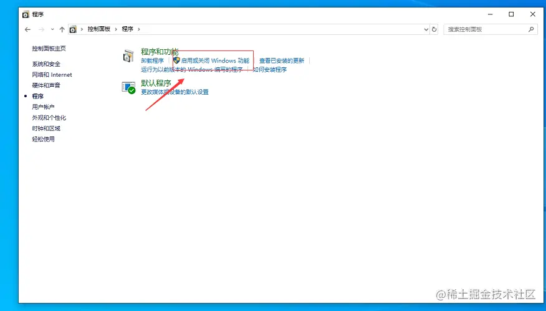Click 查看已安装的更新 link
The height and width of the screenshot is (311, 546).
pyautogui.click(x=282, y=60)
